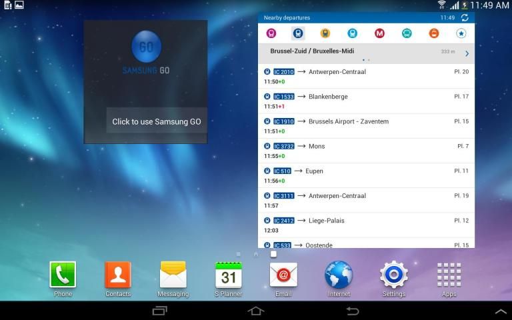
Task: Select the dark blue train filter icon
Action: pos(298,33)
